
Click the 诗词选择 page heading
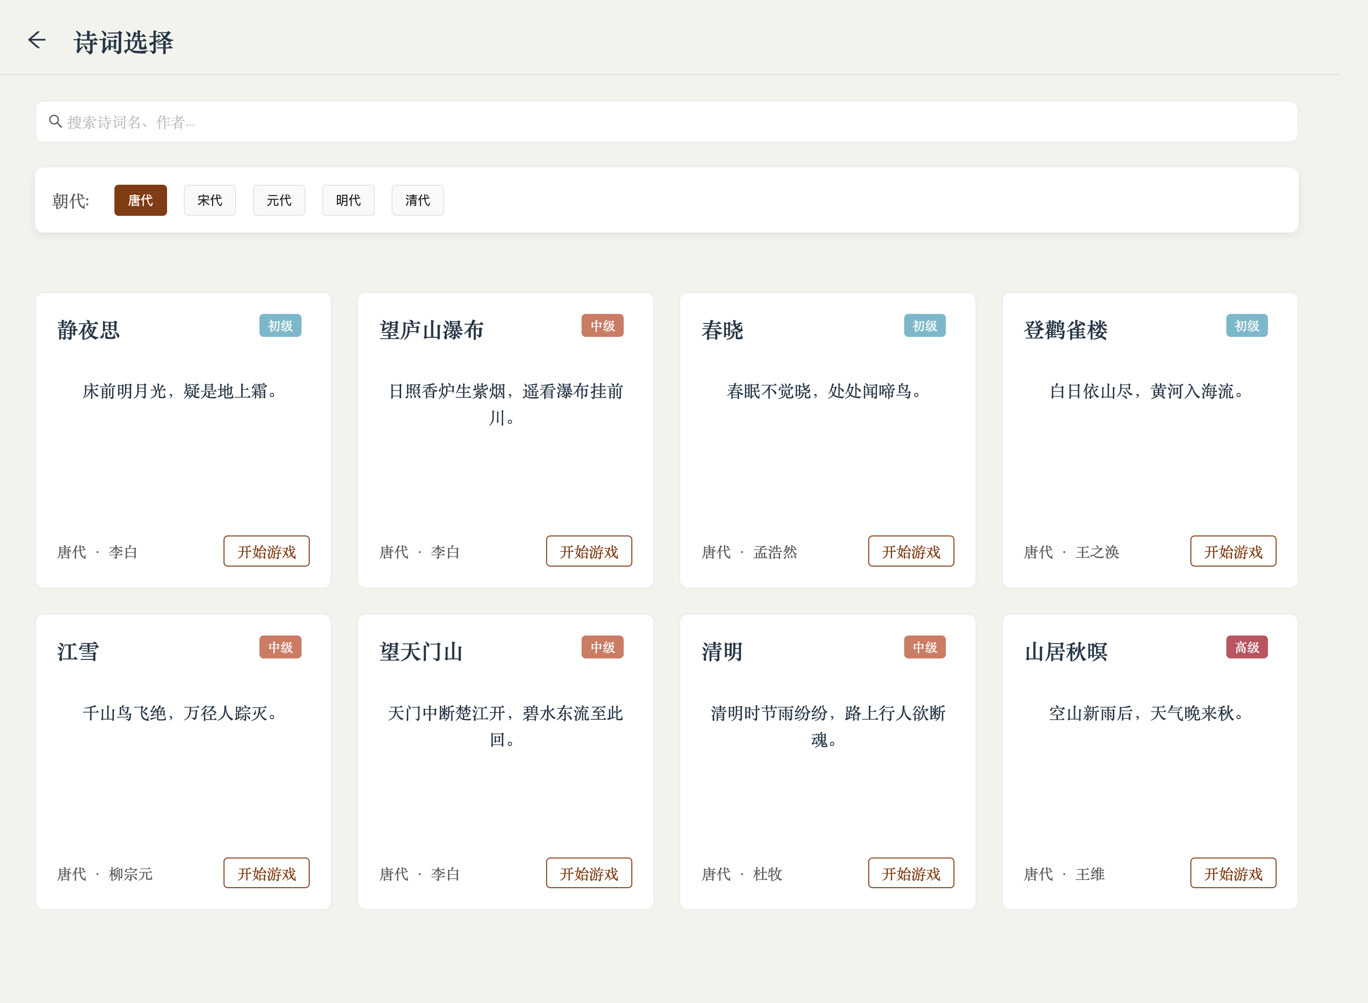(123, 43)
